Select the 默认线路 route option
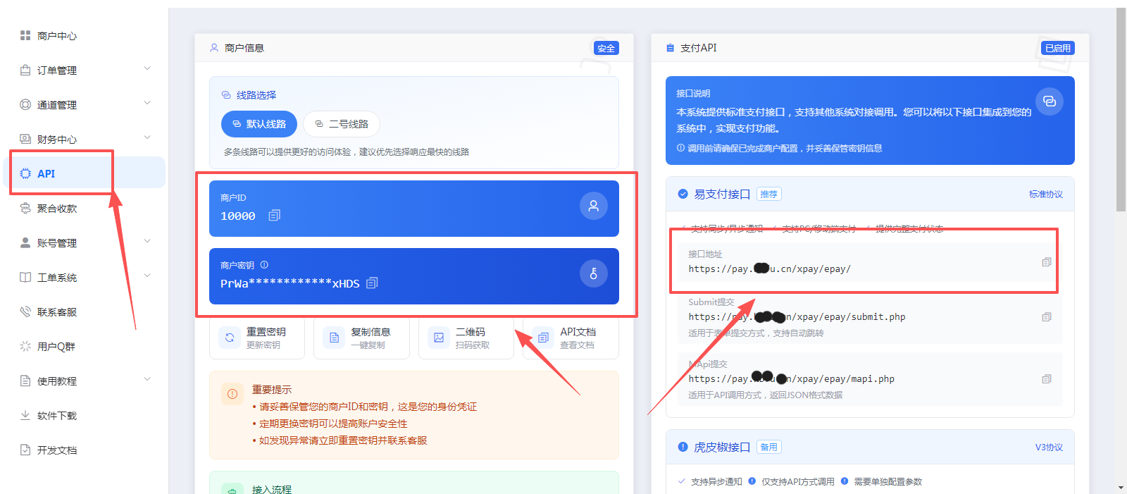The image size is (1127, 494). click(x=259, y=124)
